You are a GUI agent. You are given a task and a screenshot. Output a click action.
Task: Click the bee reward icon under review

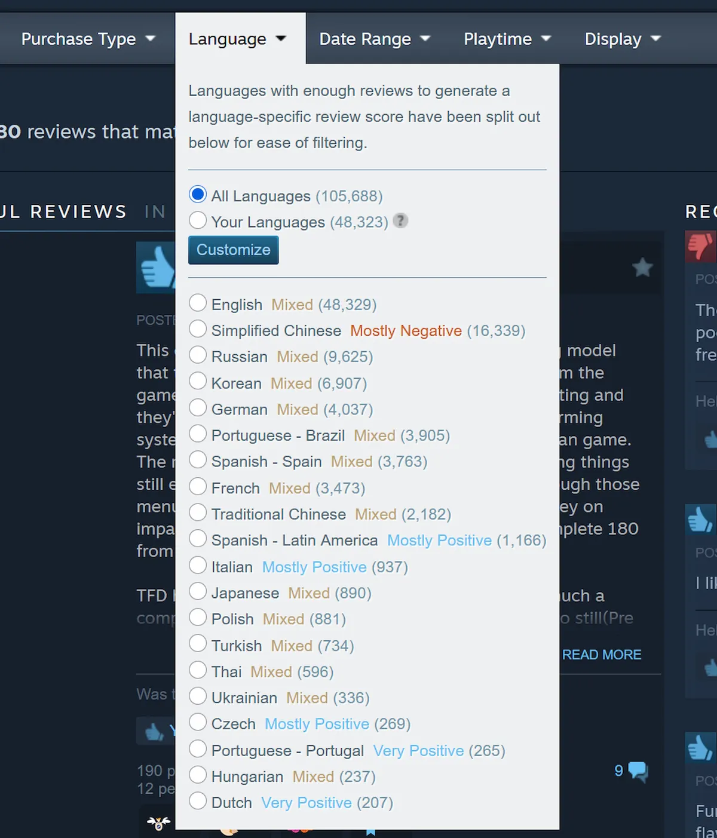tap(158, 823)
